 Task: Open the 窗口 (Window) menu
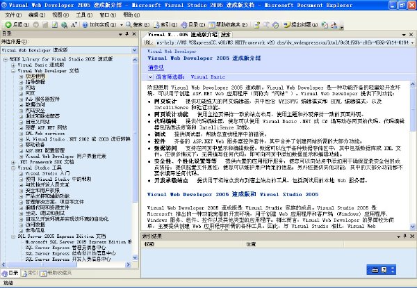click(108, 15)
